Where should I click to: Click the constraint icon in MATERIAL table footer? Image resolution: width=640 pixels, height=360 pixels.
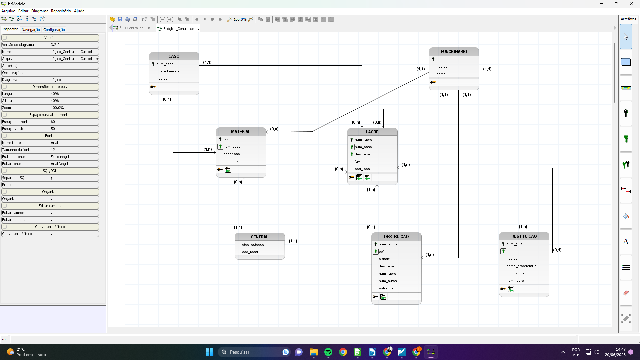pyautogui.click(x=228, y=170)
